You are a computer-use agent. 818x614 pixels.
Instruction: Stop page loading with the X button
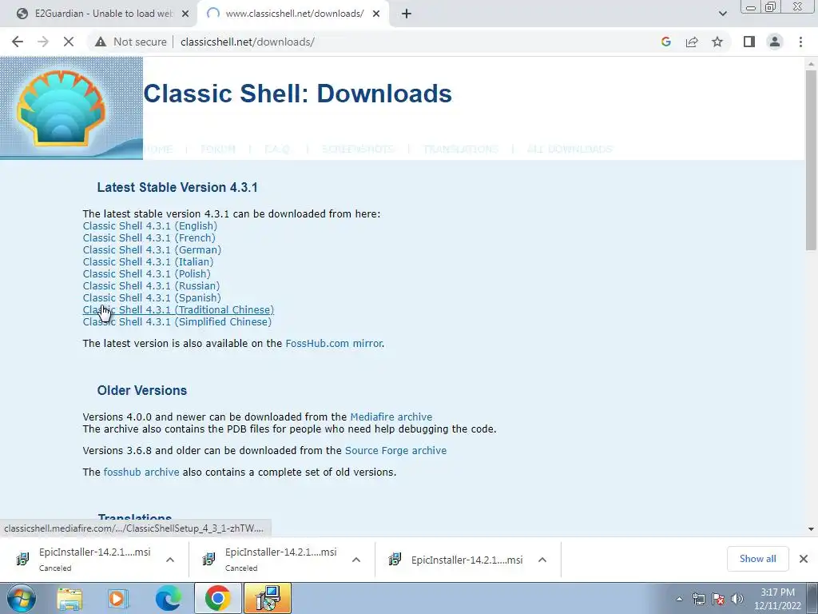(69, 42)
